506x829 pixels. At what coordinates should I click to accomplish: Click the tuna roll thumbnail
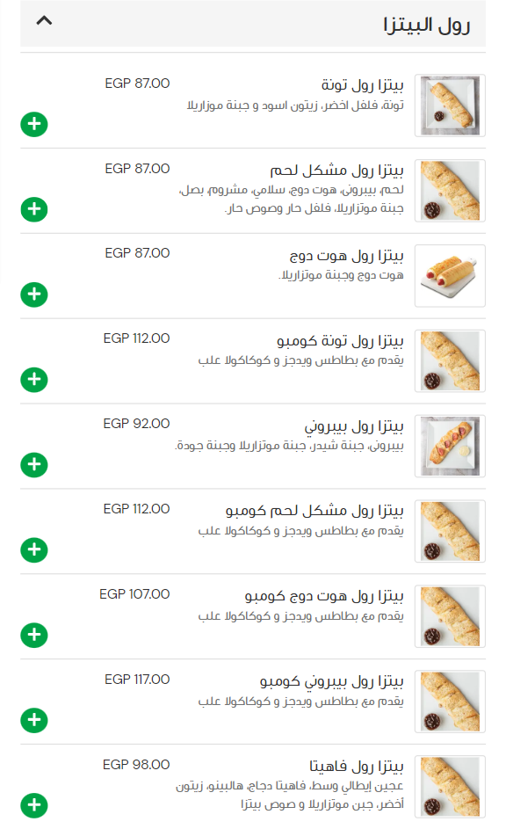[450, 105]
